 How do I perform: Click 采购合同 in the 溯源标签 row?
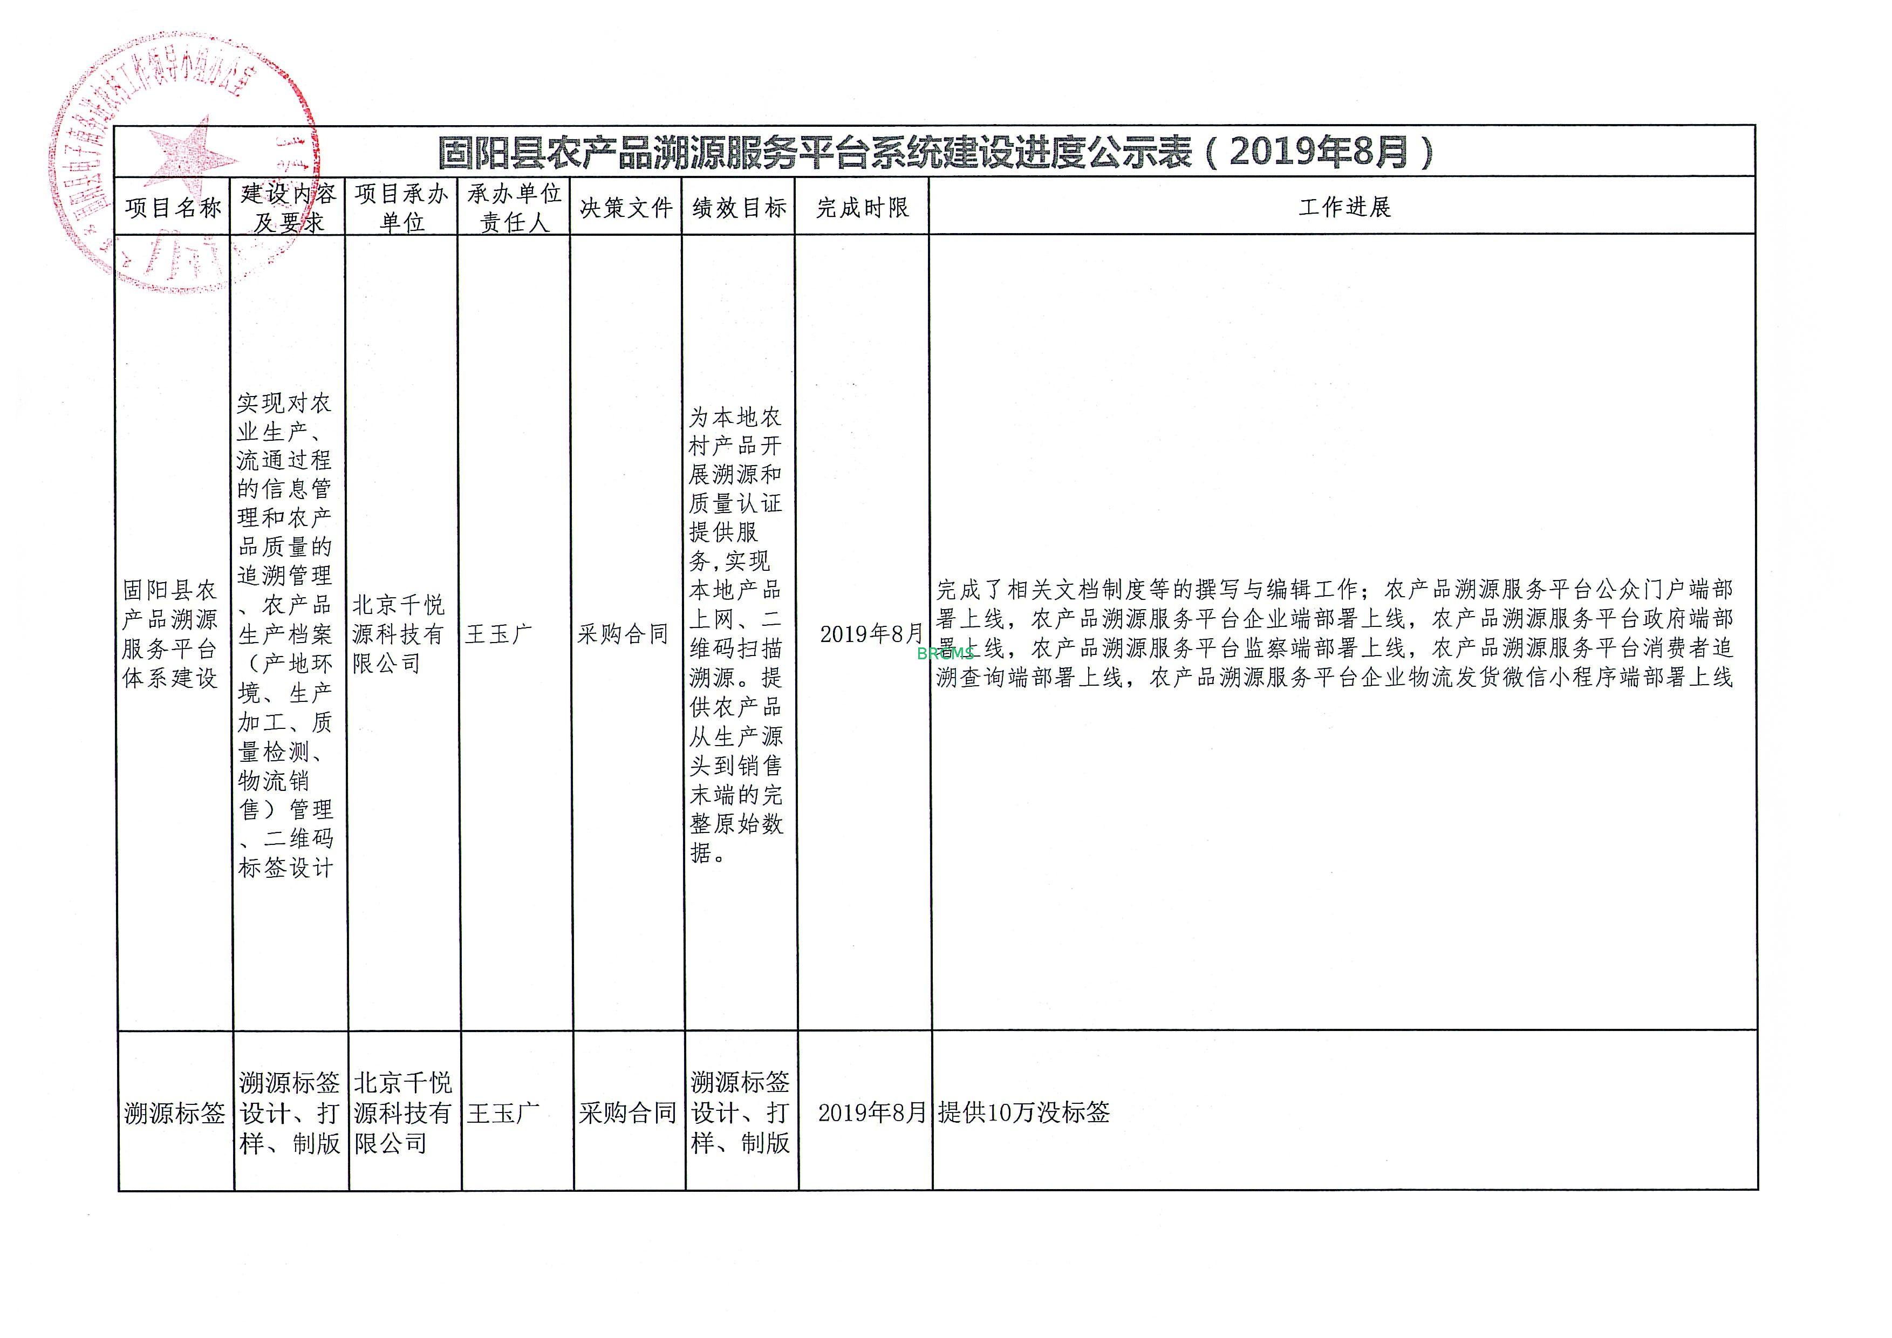coord(627,1113)
